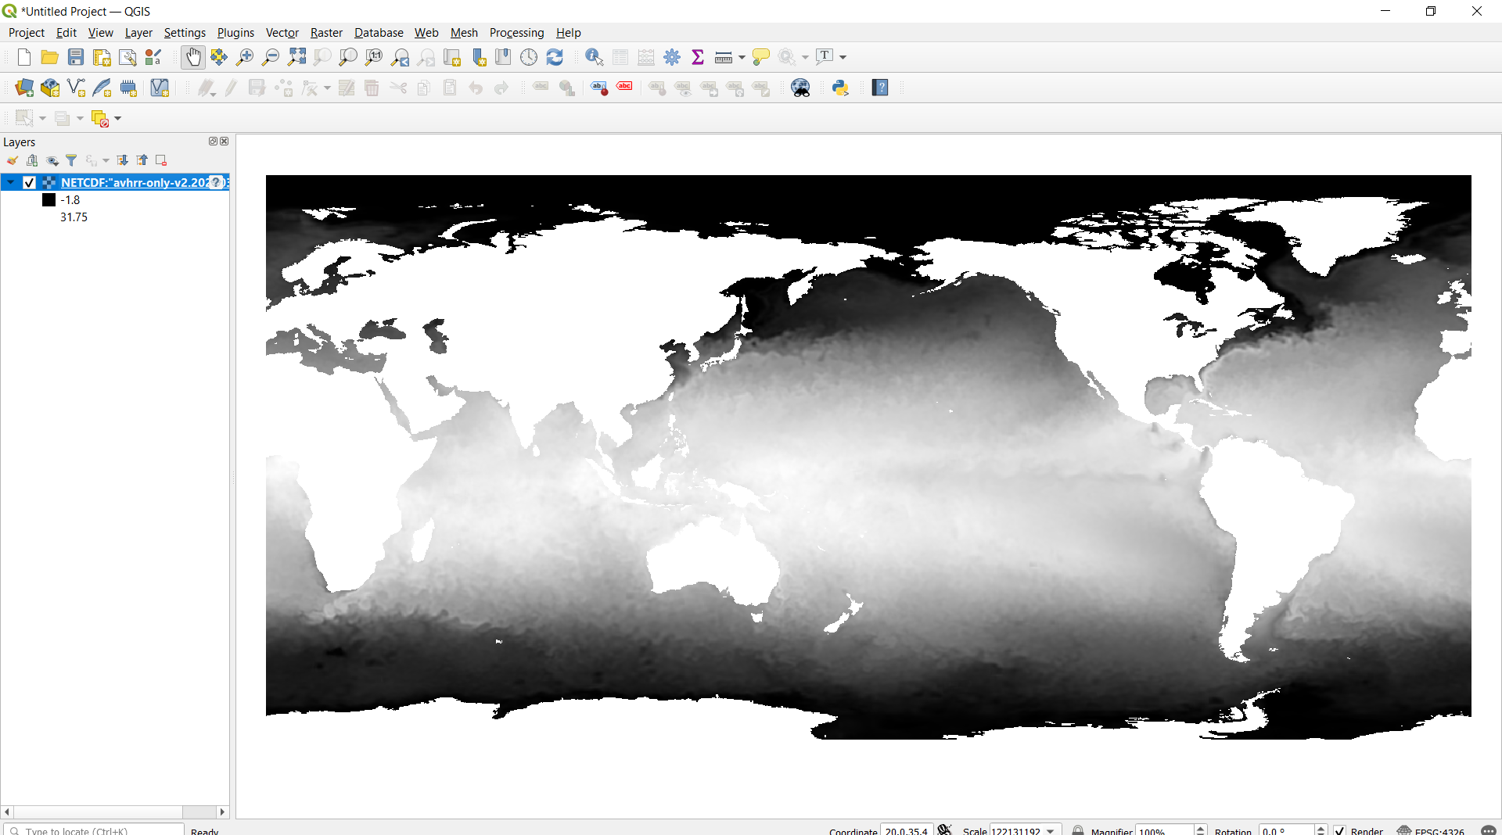This screenshot has height=835, width=1502.
Task: Select the Zoom In tool
Action: [x=245, y=57]
